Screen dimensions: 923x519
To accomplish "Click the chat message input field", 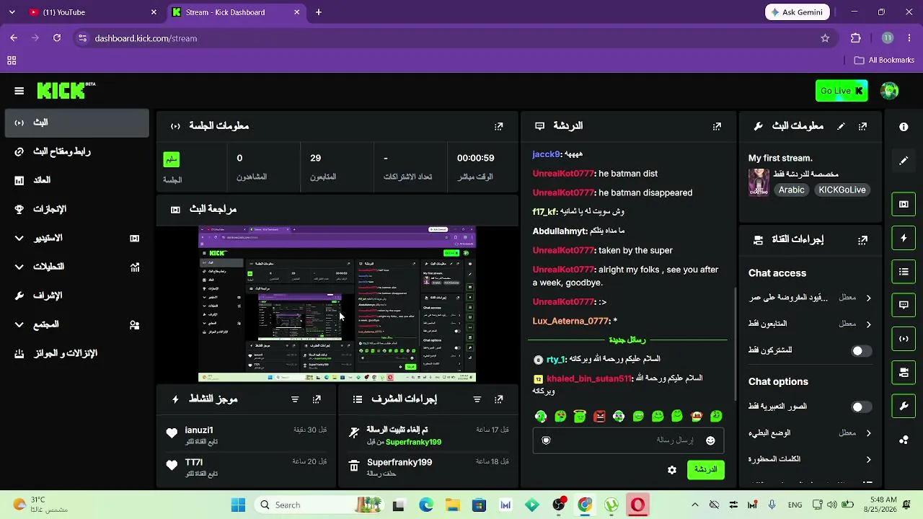I will pos(628,440).
